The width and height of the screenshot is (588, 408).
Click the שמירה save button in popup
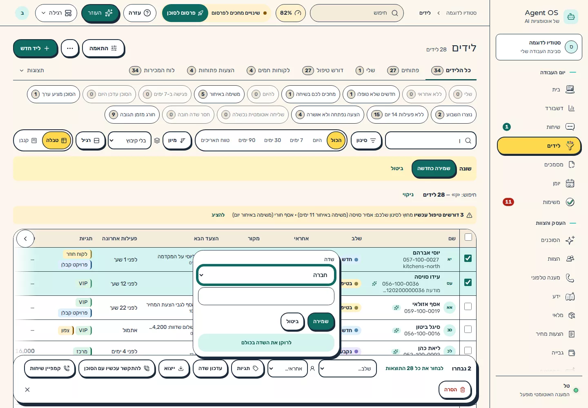[321, 322]
